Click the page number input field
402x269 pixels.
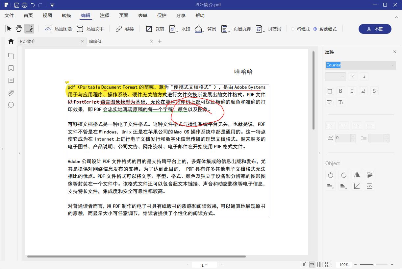click(203, 265)
